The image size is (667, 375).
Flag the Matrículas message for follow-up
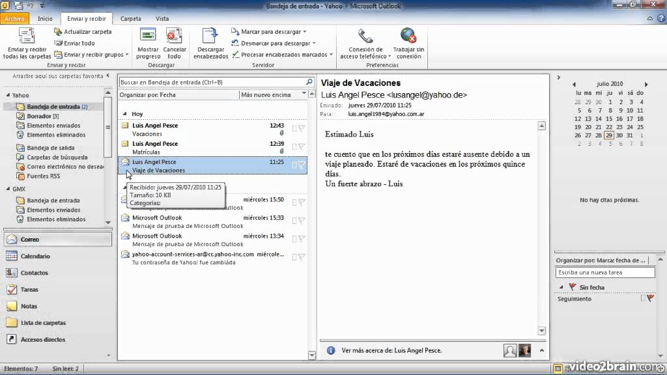302,146
